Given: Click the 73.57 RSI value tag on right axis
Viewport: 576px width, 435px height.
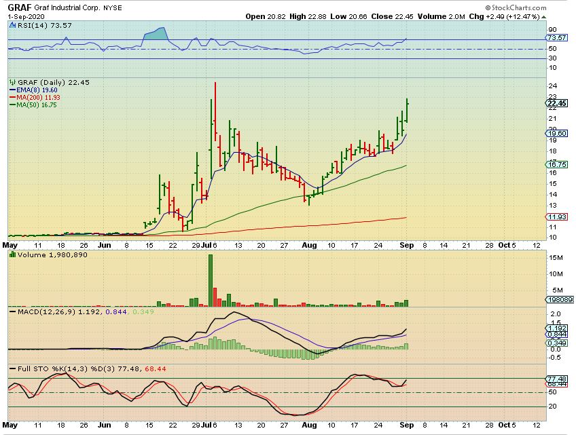Looking at the screenshot, I should (x=556, y=38).
